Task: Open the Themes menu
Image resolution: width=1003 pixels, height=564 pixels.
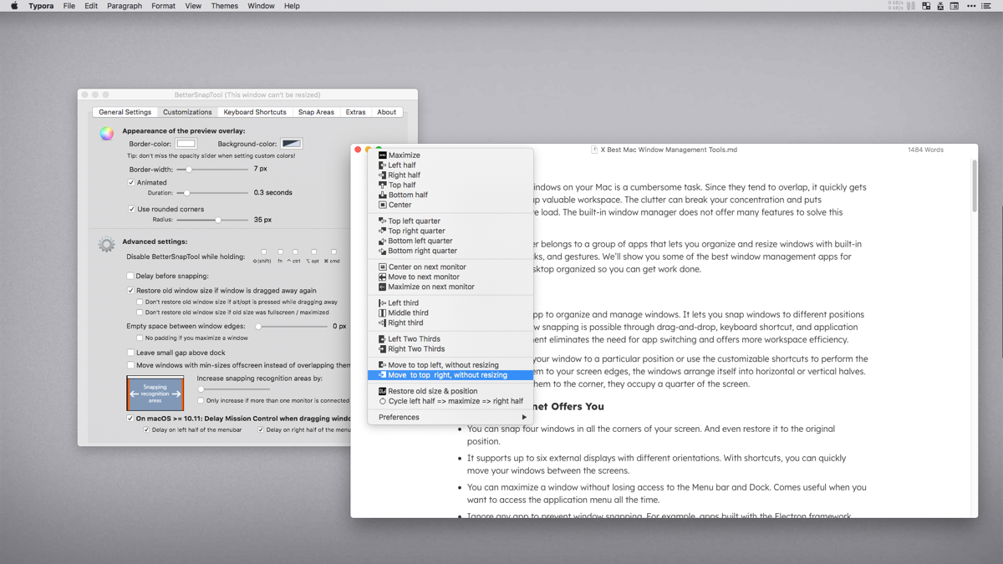Action: [224, 6]
